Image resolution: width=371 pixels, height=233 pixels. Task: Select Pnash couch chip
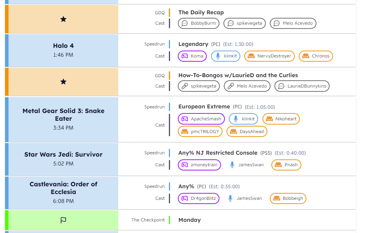pyautogui.click(x=286, y=165)
